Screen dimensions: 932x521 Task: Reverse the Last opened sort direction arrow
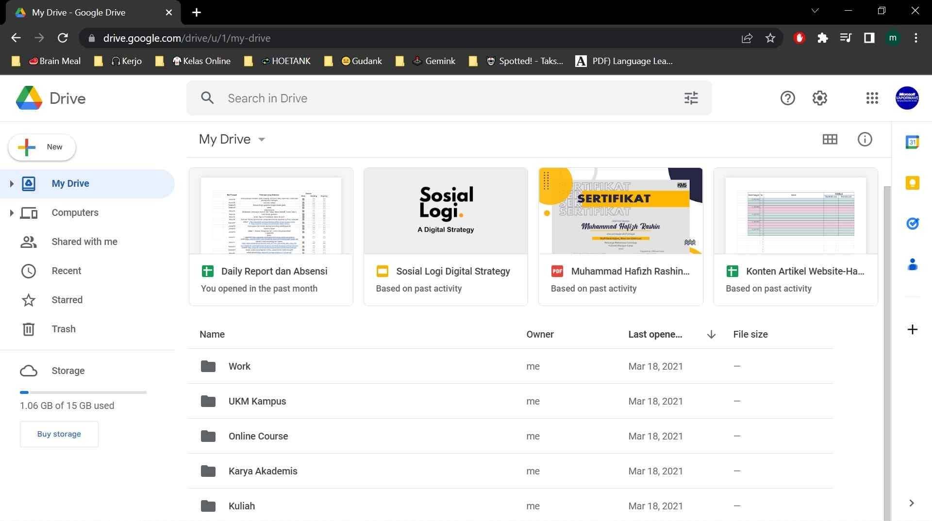(711, 334)
